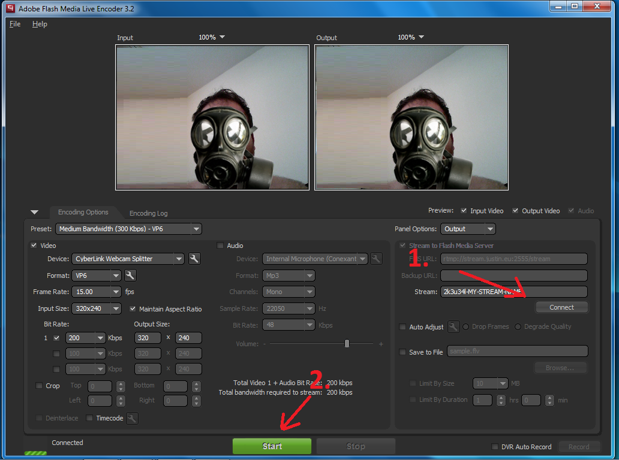Switch to Encoding Options tab
Image resolution: width=619 pixels, height=460 pixels.
pos(83,212)
